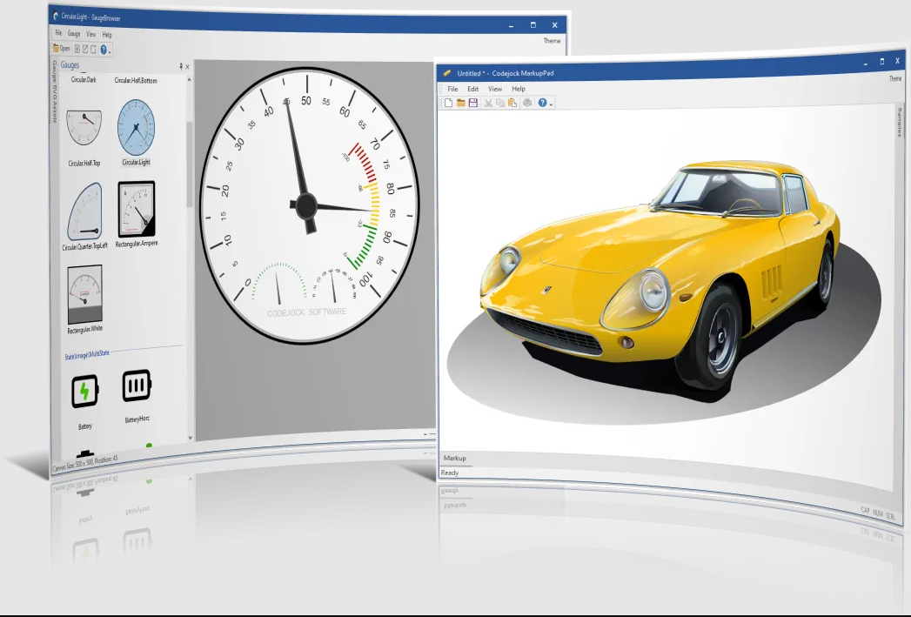This screenshot has height=617, width=911.
Task: Click Circular.Half.Bottom label in Gauges list
Action: pyautogui.click(x=136, y=80)
